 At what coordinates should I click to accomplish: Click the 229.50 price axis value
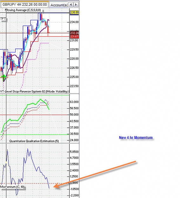click(74, 49)
